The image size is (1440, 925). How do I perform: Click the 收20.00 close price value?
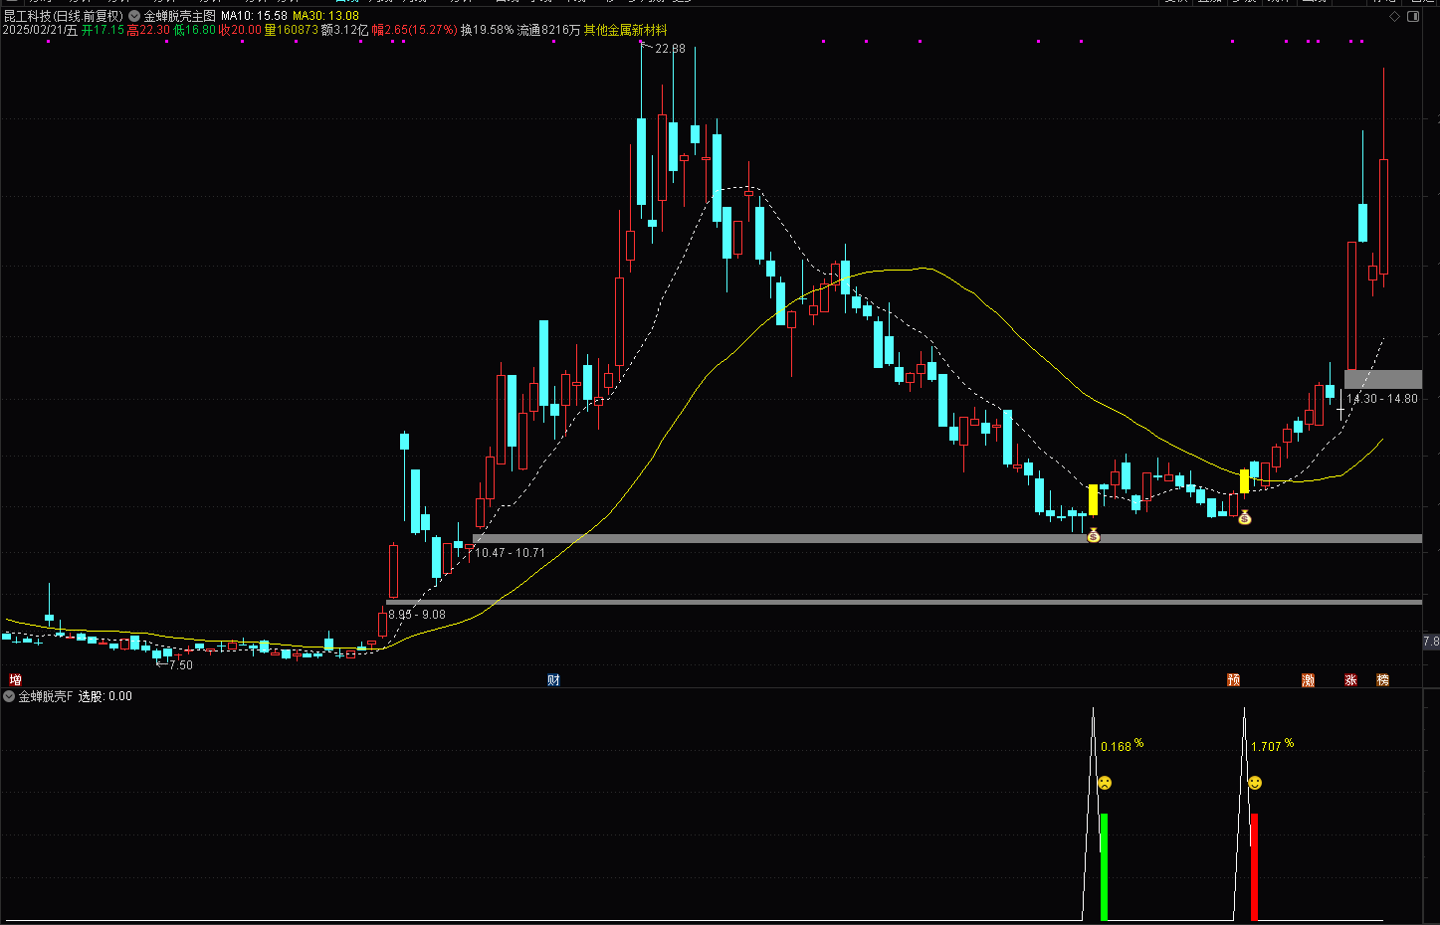pos(240,30)
